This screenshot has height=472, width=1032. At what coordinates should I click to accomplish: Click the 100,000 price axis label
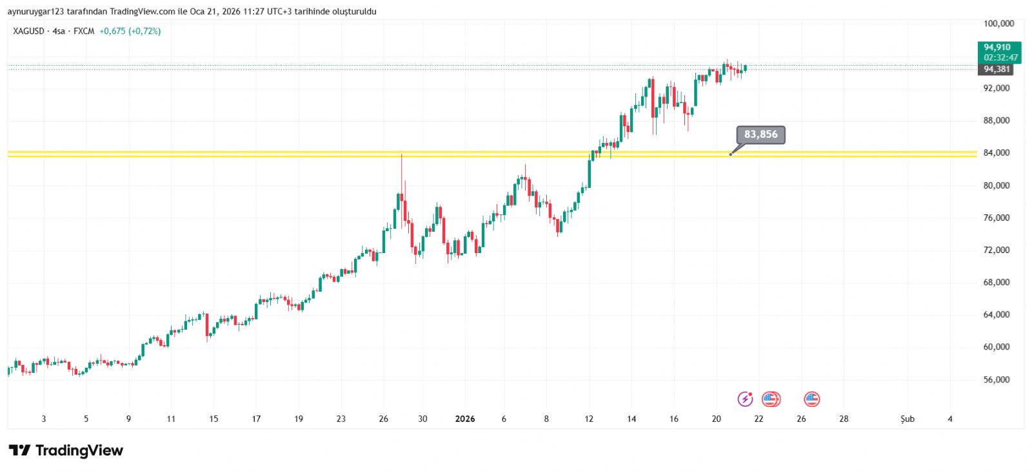pyautogui.click(x=998, y=24)
